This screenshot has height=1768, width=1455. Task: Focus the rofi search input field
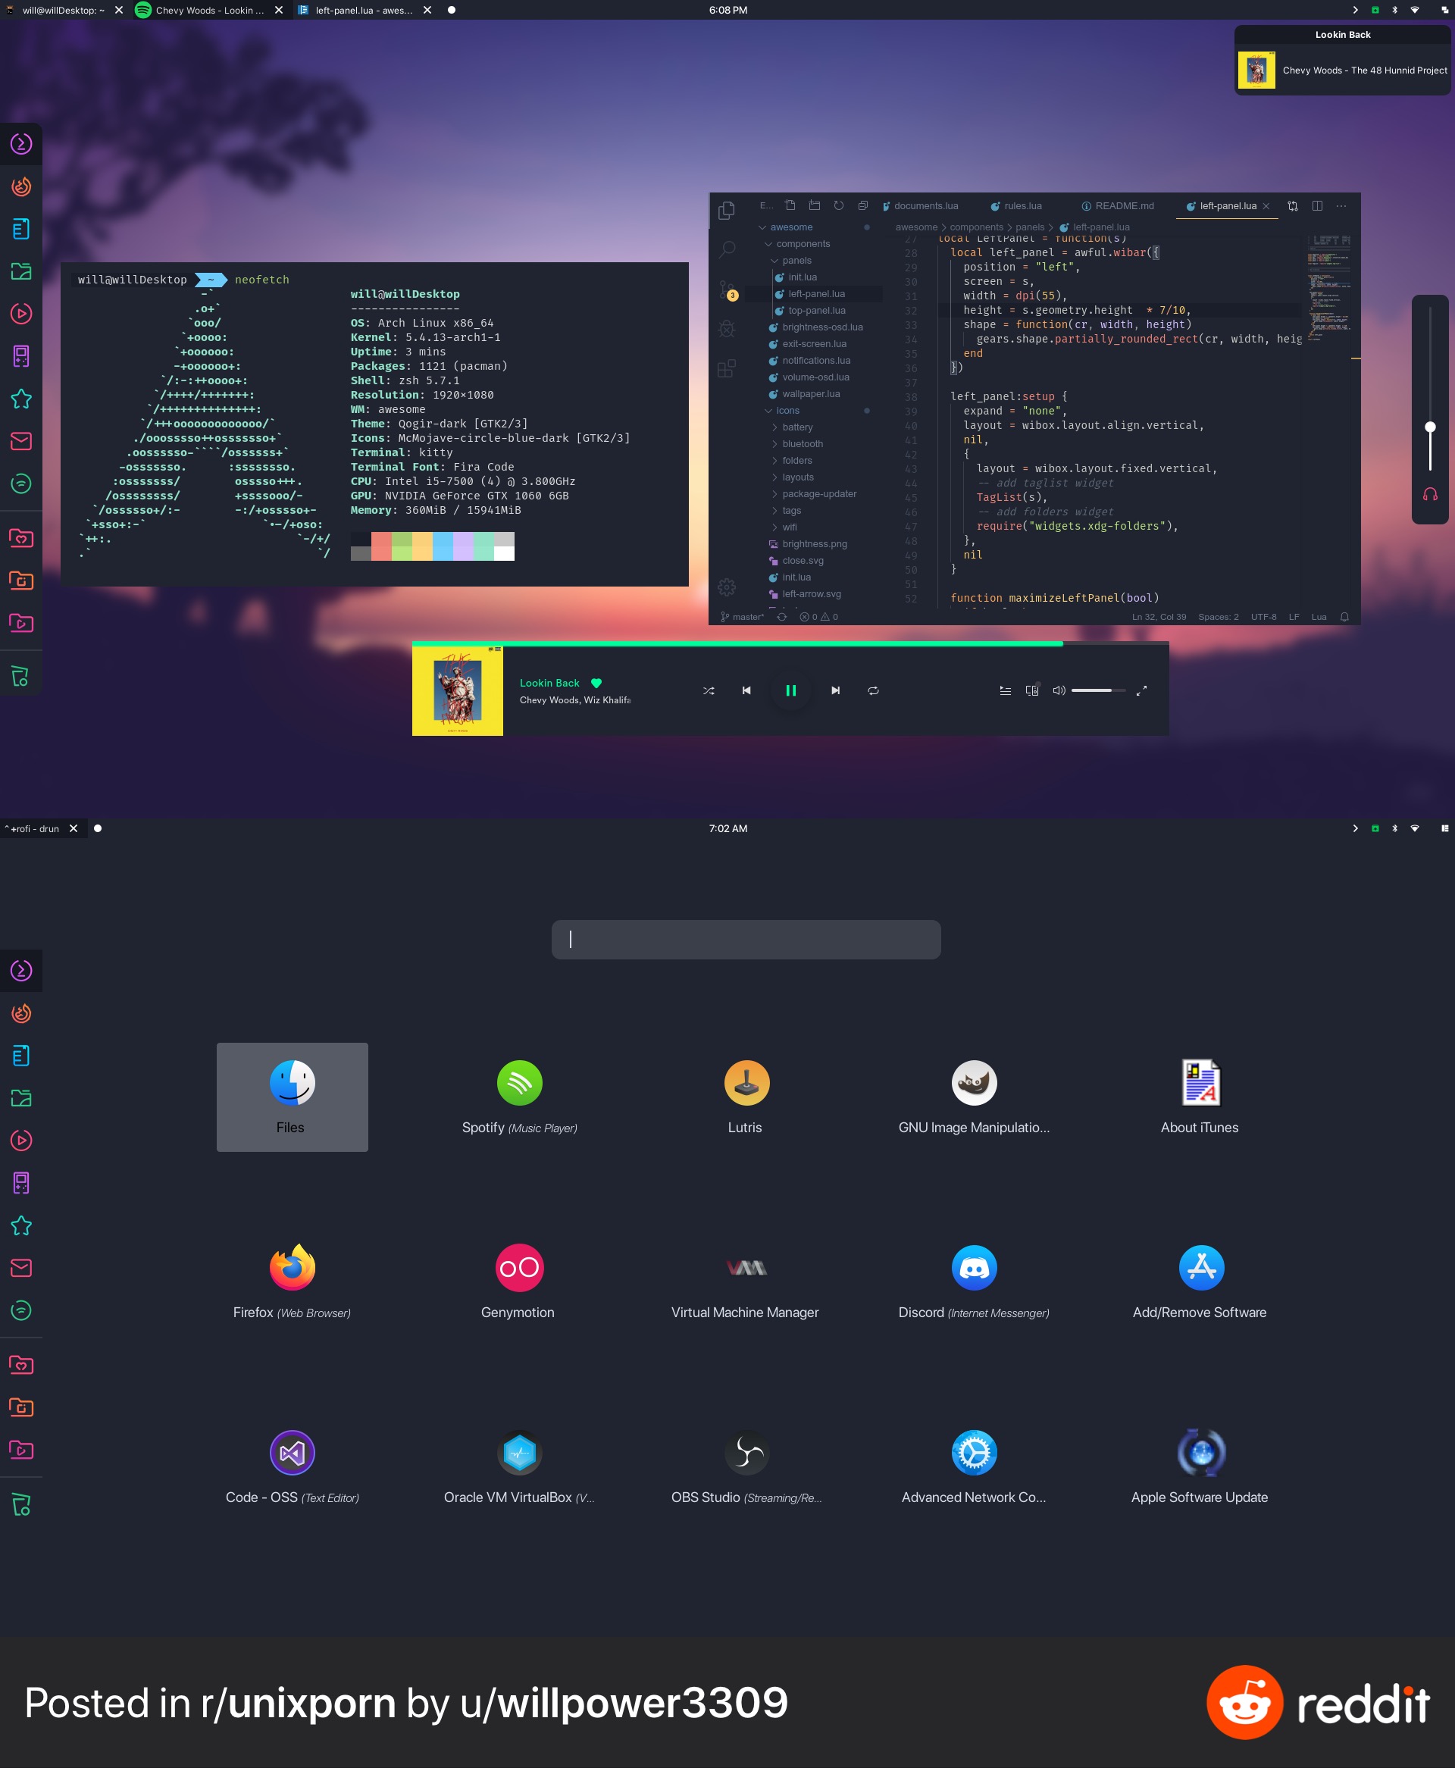(746, 939)
